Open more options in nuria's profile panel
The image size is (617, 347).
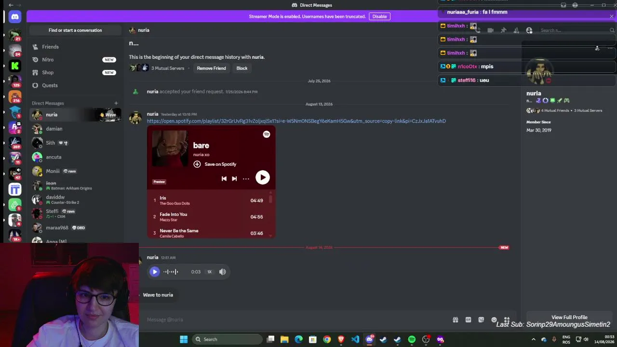coord(610,48)
